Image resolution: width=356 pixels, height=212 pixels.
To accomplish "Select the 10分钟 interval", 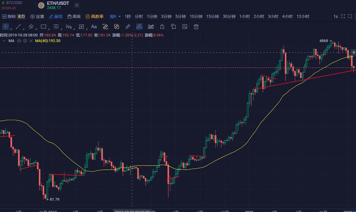I will 196,17.
